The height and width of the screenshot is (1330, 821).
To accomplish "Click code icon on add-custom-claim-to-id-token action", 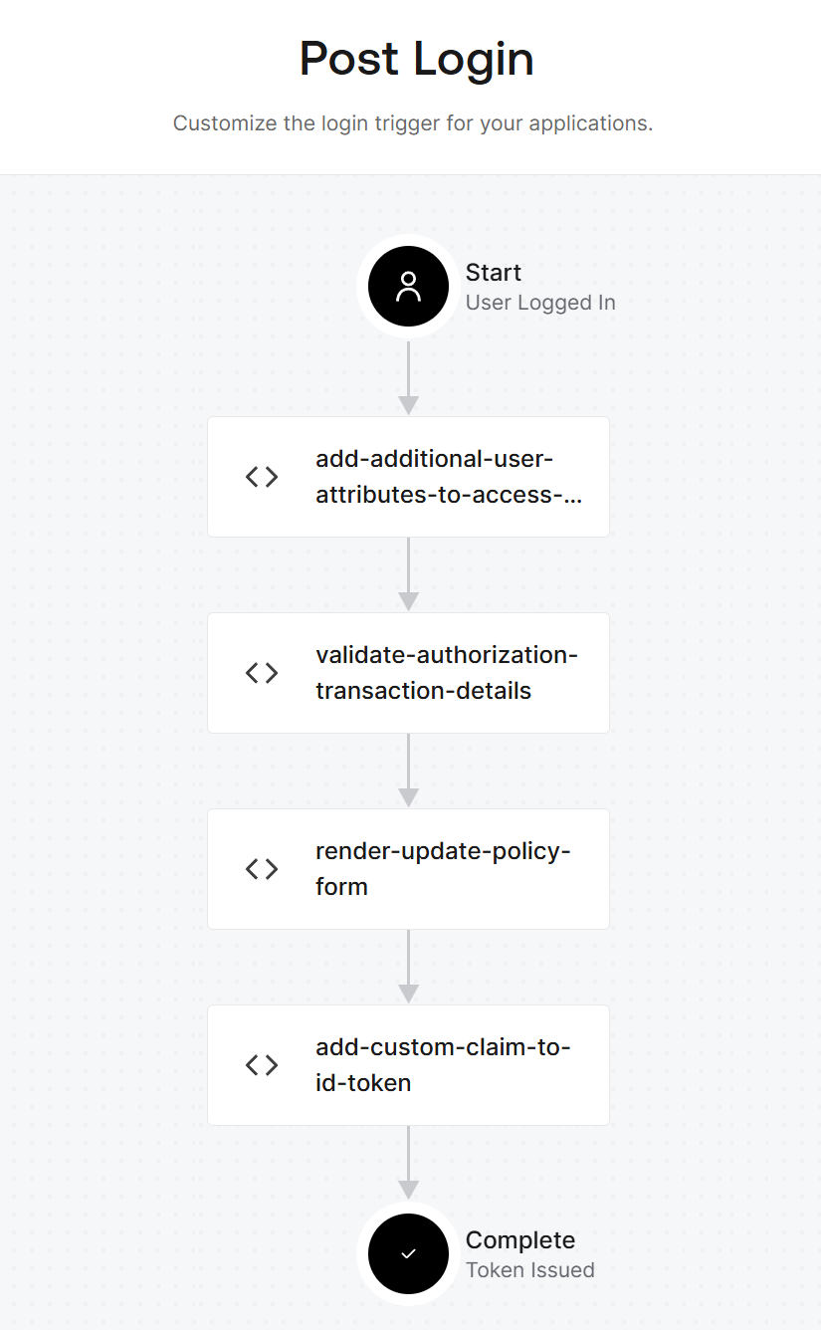I will coord(262,1065).
